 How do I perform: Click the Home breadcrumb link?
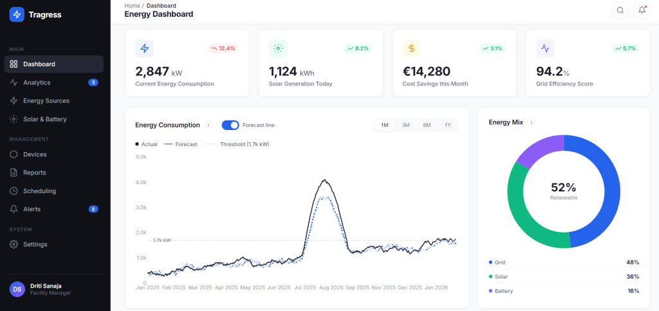point(132,6)
